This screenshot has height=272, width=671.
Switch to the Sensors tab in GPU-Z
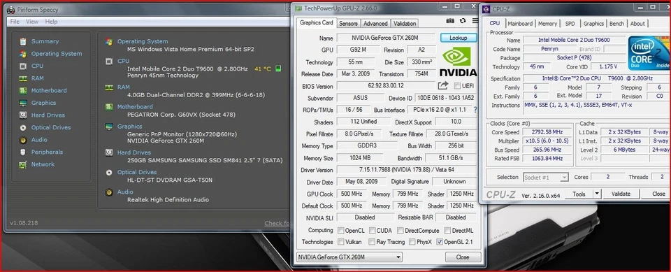click(x=348, y=24)
